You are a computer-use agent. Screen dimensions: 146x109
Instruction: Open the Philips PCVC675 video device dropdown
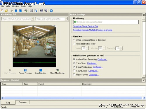click(x=32, y=19)
